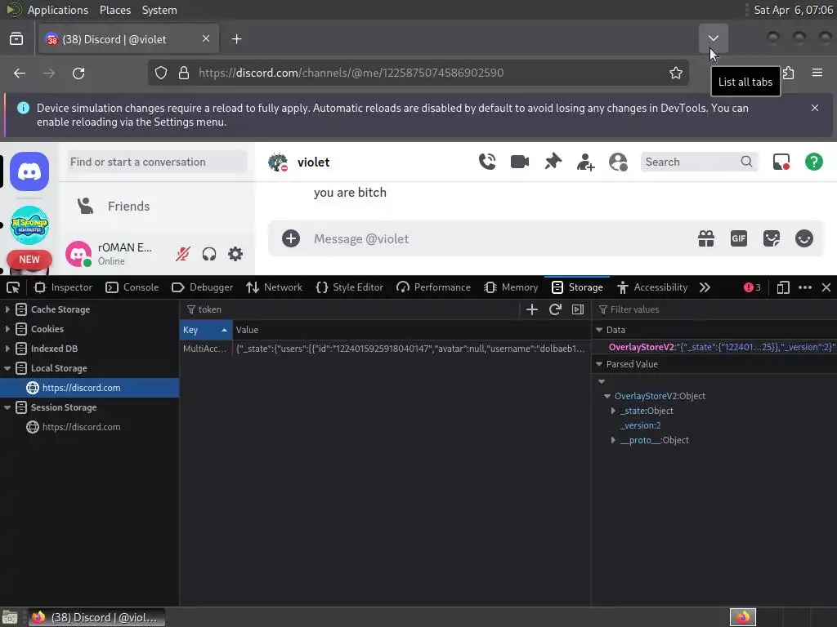Toggle Discord headphones deafen
Screen dimensions: 837x627
tap(208, 254)
